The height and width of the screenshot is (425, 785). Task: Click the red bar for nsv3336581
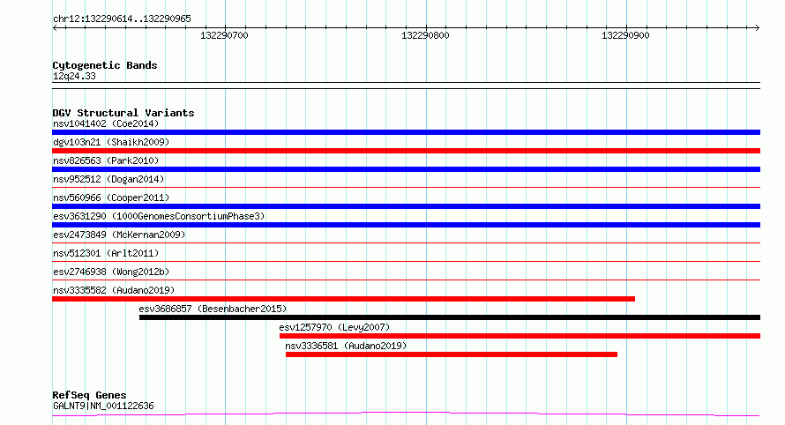[452, 354]
